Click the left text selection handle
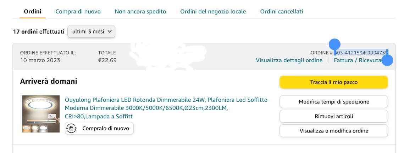Screen dimensions: 415x153 (x=334, y=45)
